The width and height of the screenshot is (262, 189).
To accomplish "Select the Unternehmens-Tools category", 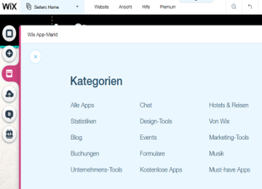I will click(96, 170).
